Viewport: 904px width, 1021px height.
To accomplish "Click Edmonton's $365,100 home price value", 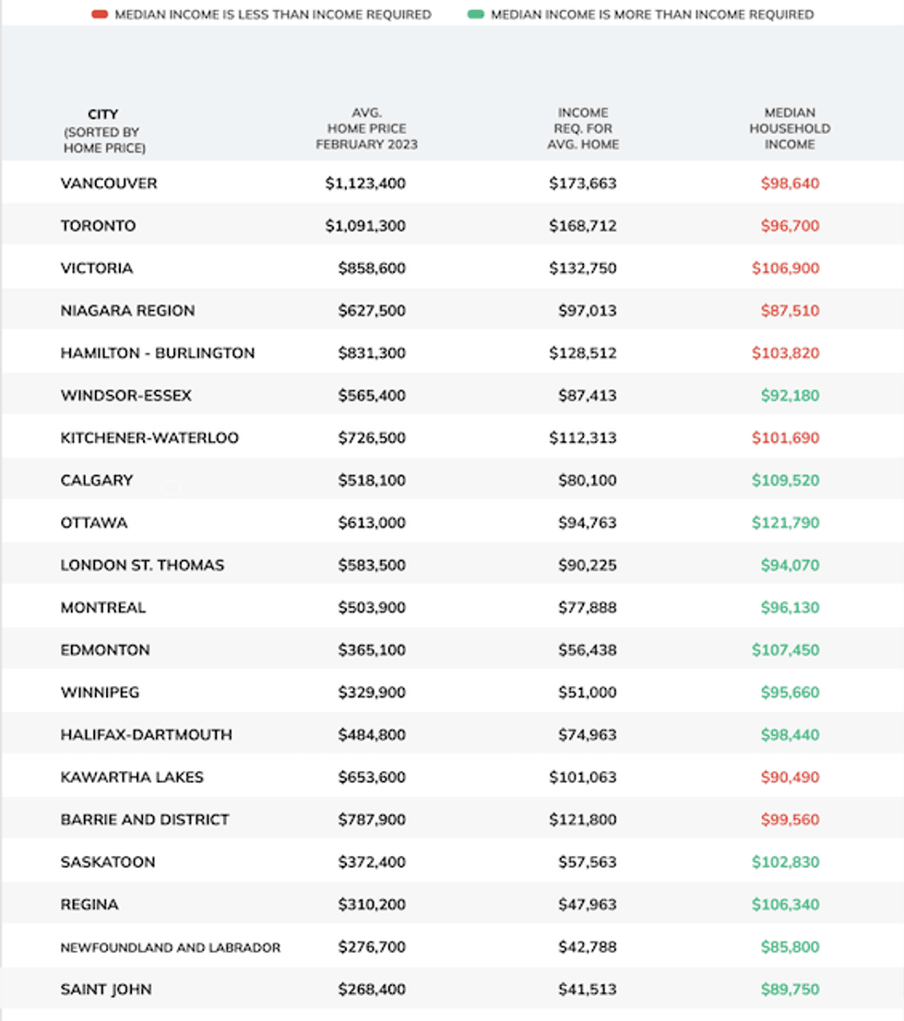I will pos(372,649).
